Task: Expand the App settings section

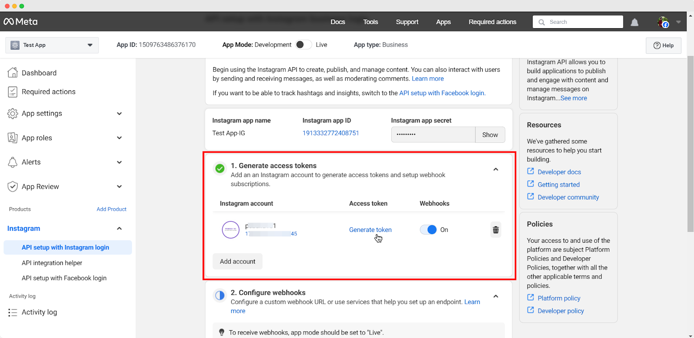Action: tap(119, 113)
